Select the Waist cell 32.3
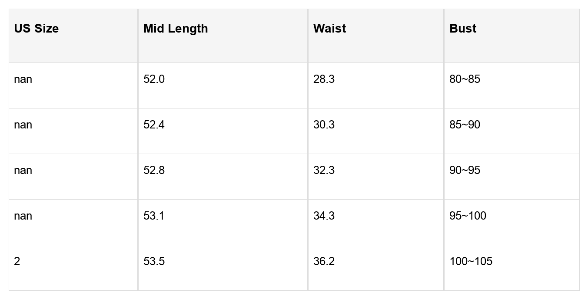 324,171
